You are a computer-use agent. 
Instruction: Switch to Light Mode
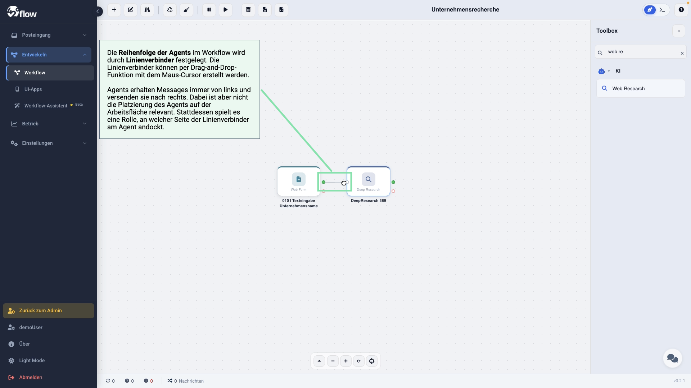point(32,360)
